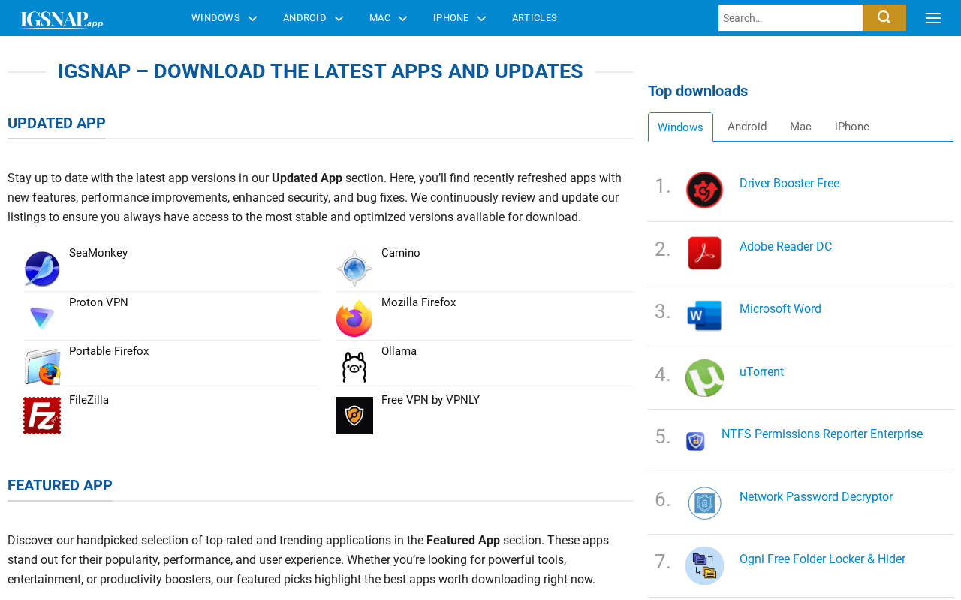Click the FileZilla app icon
Screen dimensions: 961x600
(42, 415)
